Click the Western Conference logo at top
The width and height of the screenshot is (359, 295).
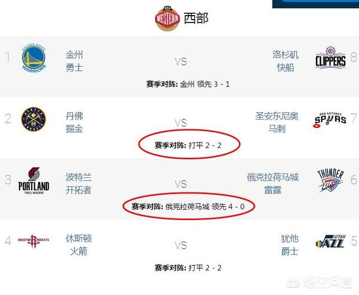[x=167, y=19]
